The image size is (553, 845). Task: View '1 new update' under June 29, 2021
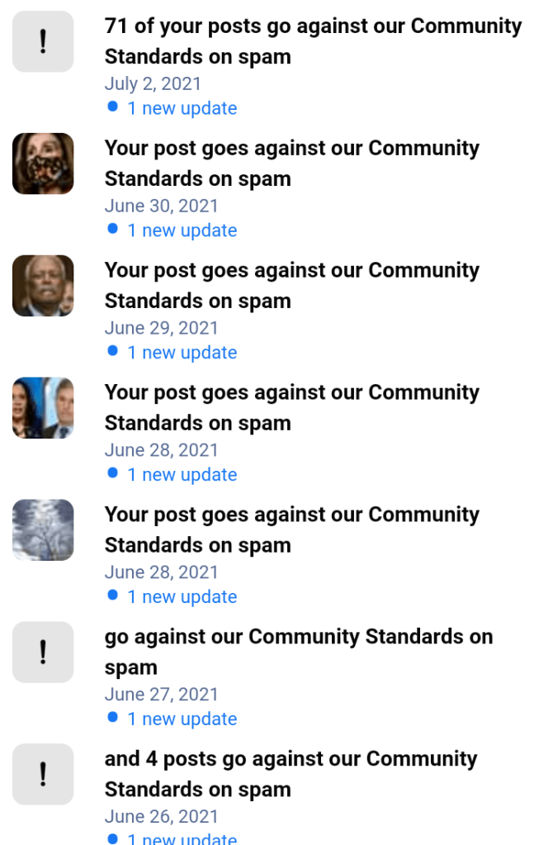point(182,353)
